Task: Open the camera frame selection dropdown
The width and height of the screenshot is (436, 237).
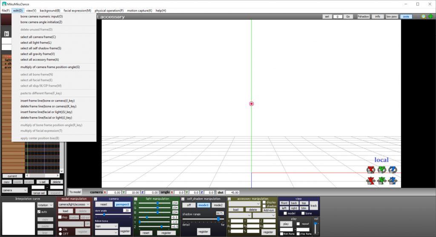Action: [15, 190]
